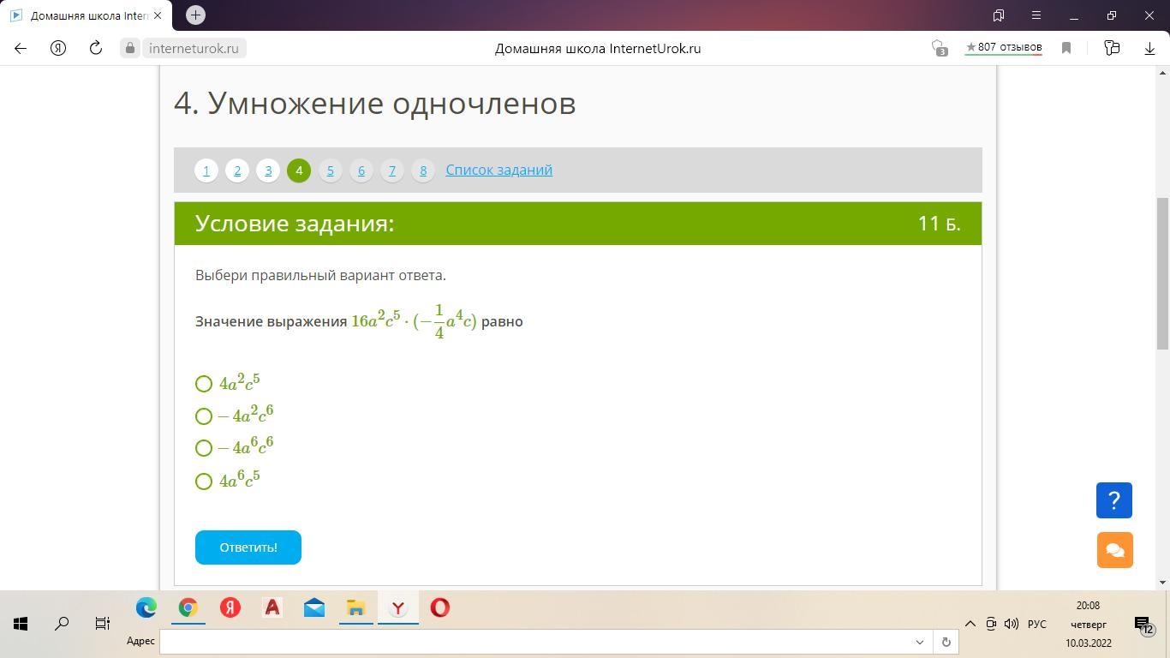The image size is (1170, 658).
Task: Select answer option 4a²c⁵
Action: pyautogui.click(x=204, y=383)
